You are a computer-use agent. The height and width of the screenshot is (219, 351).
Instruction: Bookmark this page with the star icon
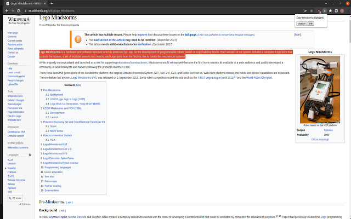pyautogui.click(x=312, y=11)
